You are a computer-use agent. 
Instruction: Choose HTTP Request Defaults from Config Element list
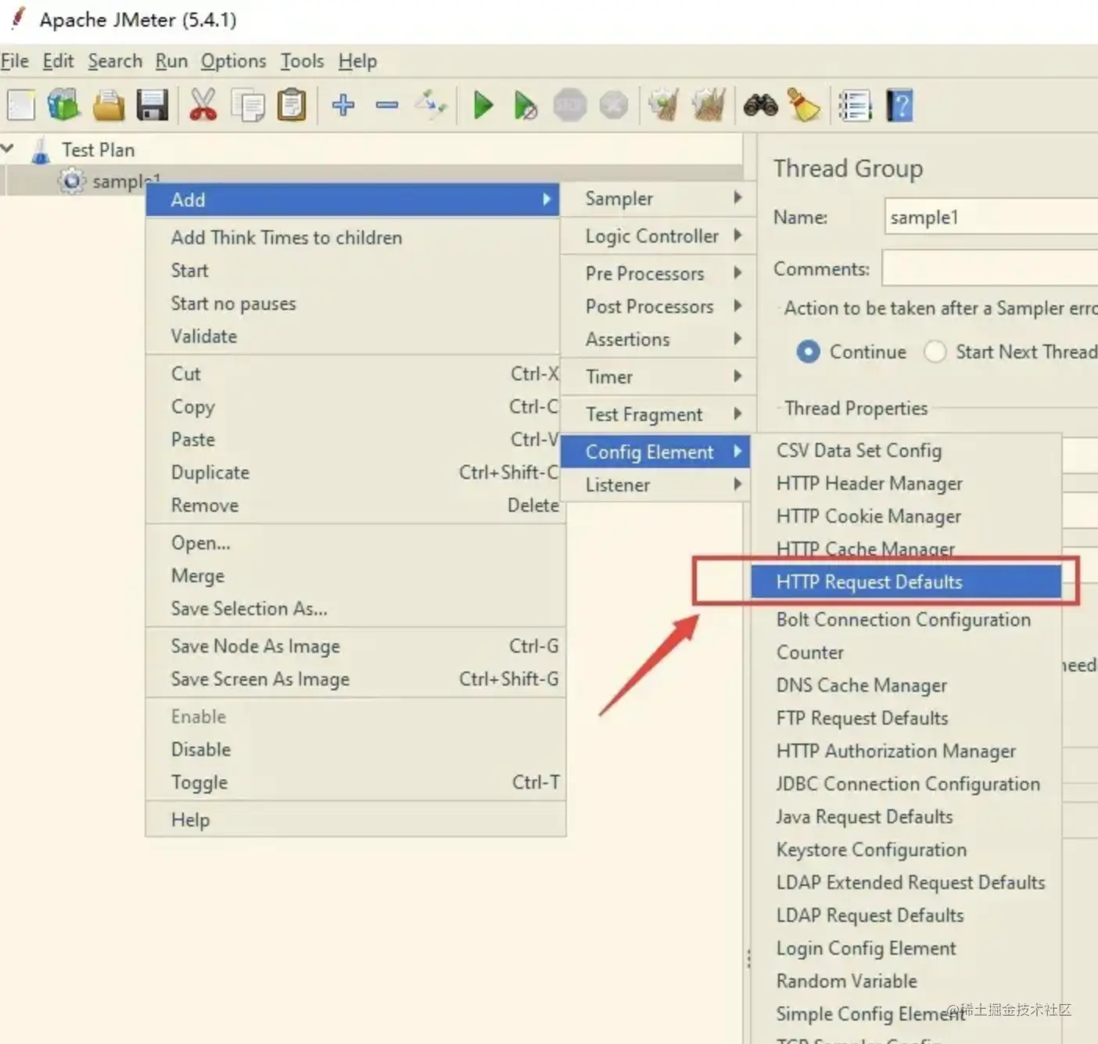tap(906, 581)
